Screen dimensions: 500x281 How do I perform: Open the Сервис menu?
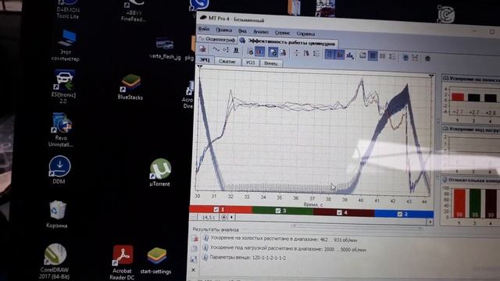(282, 33)
